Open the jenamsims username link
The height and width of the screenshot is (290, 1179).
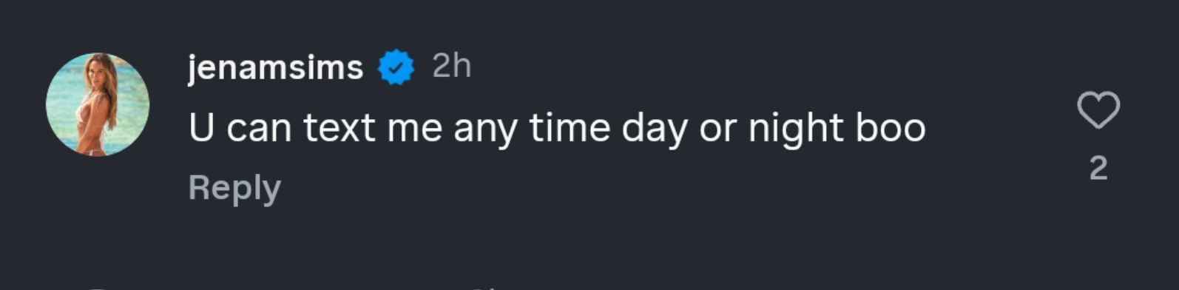click(276, 67)
